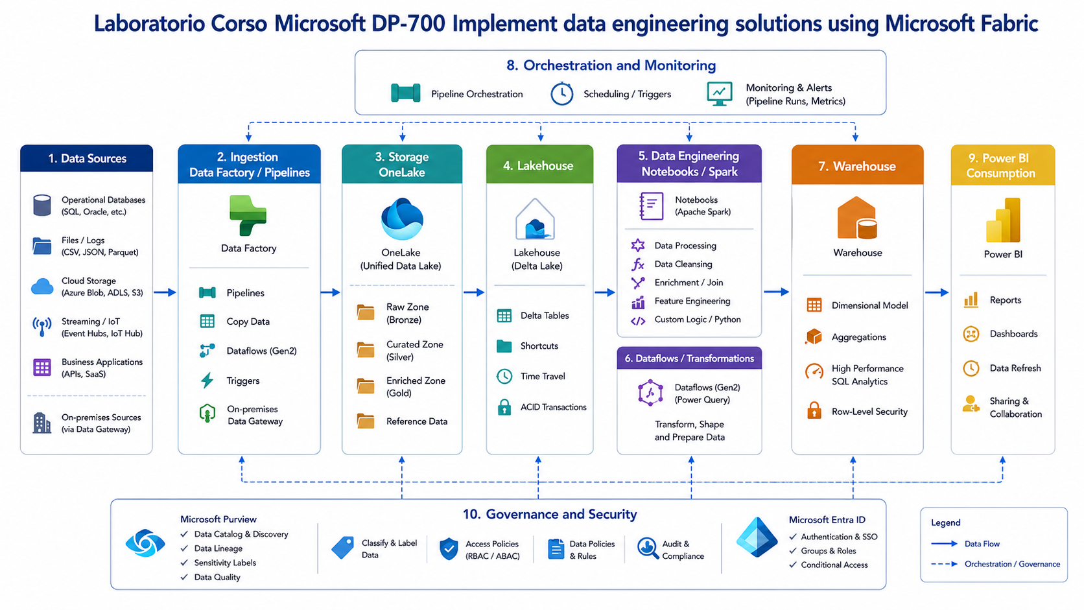Click the '10. Governance and Security' title

click(550, 514)
